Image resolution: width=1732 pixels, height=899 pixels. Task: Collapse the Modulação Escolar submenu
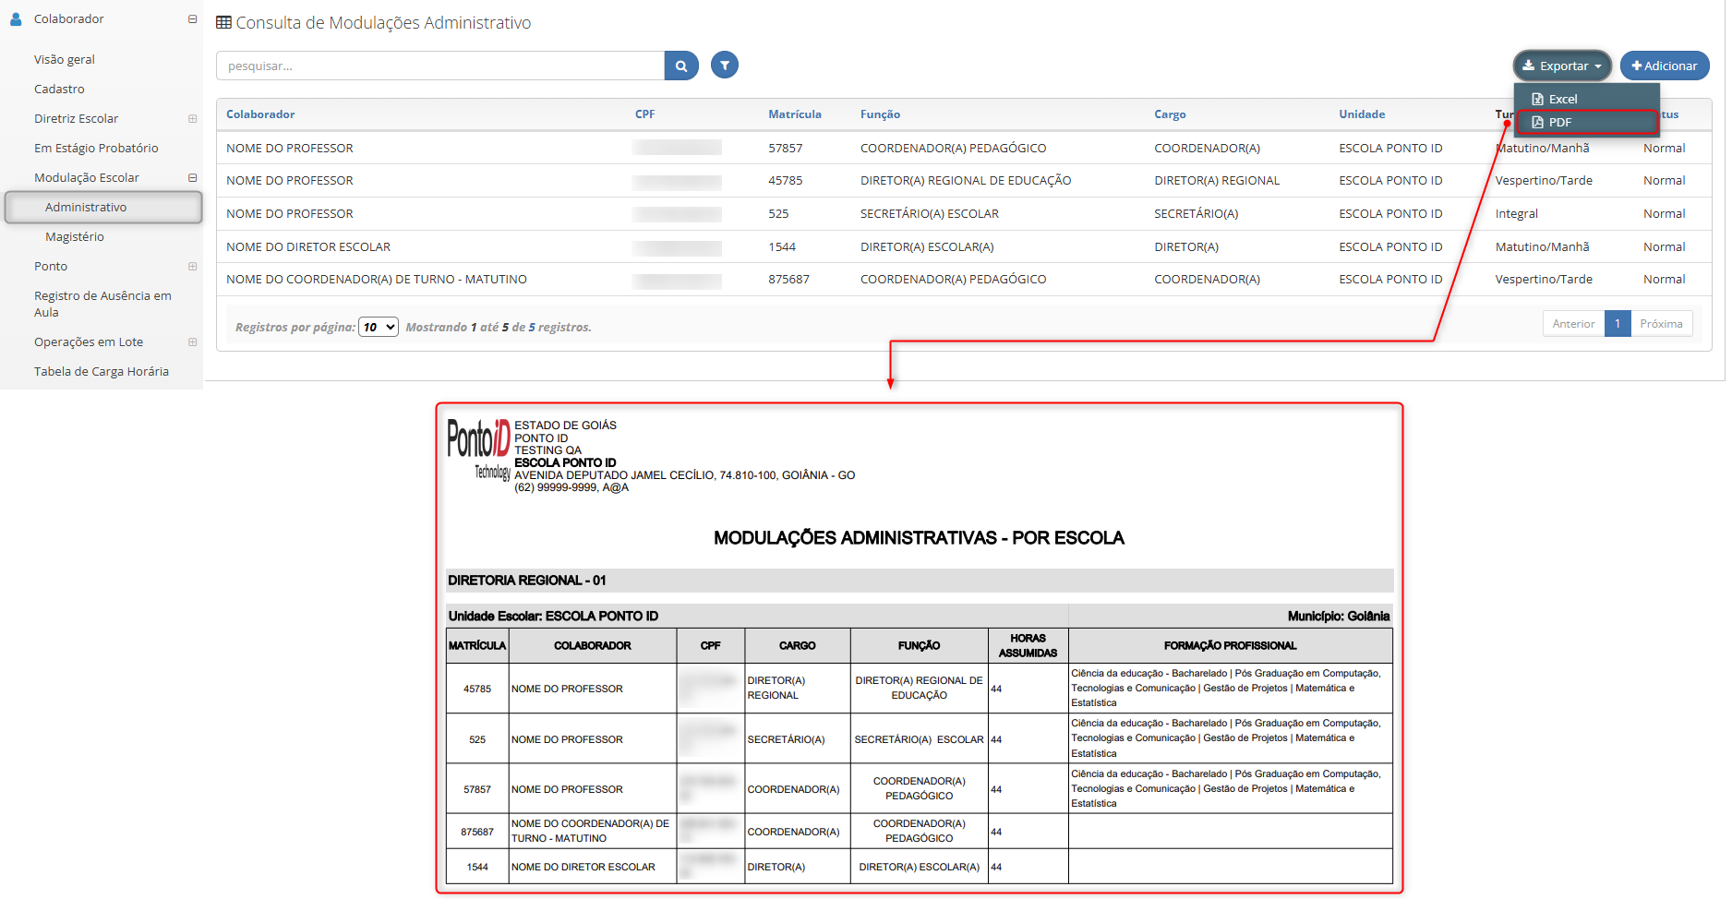pyautogui.click(x=192, y=177)
